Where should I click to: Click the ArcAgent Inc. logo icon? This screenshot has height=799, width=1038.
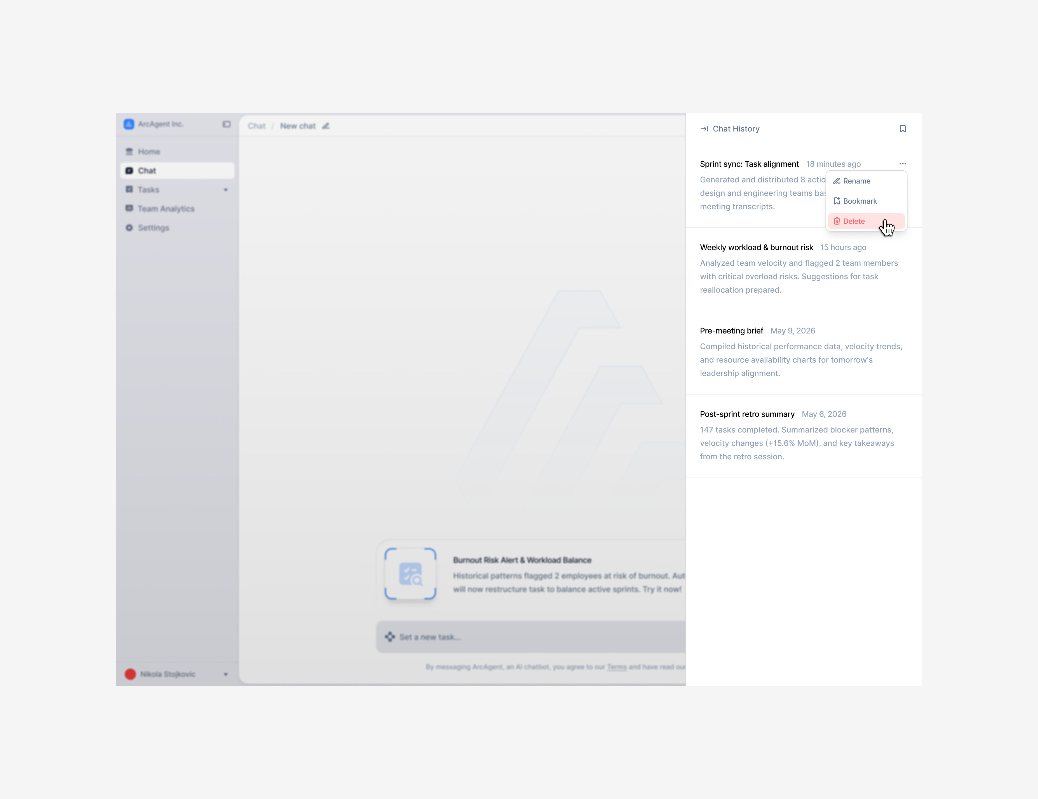click(129, 124)
